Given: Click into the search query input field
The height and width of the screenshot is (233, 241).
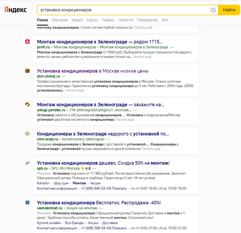Looking at the screenshot, I should click(x=123, y=10).
